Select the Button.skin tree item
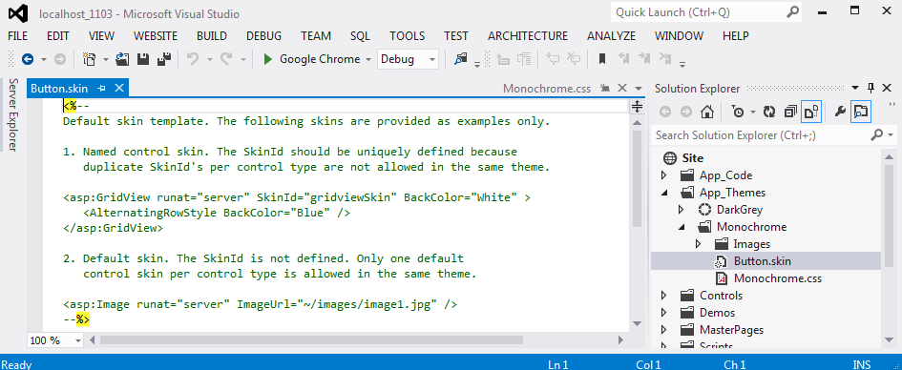 [x=766, y=261]
